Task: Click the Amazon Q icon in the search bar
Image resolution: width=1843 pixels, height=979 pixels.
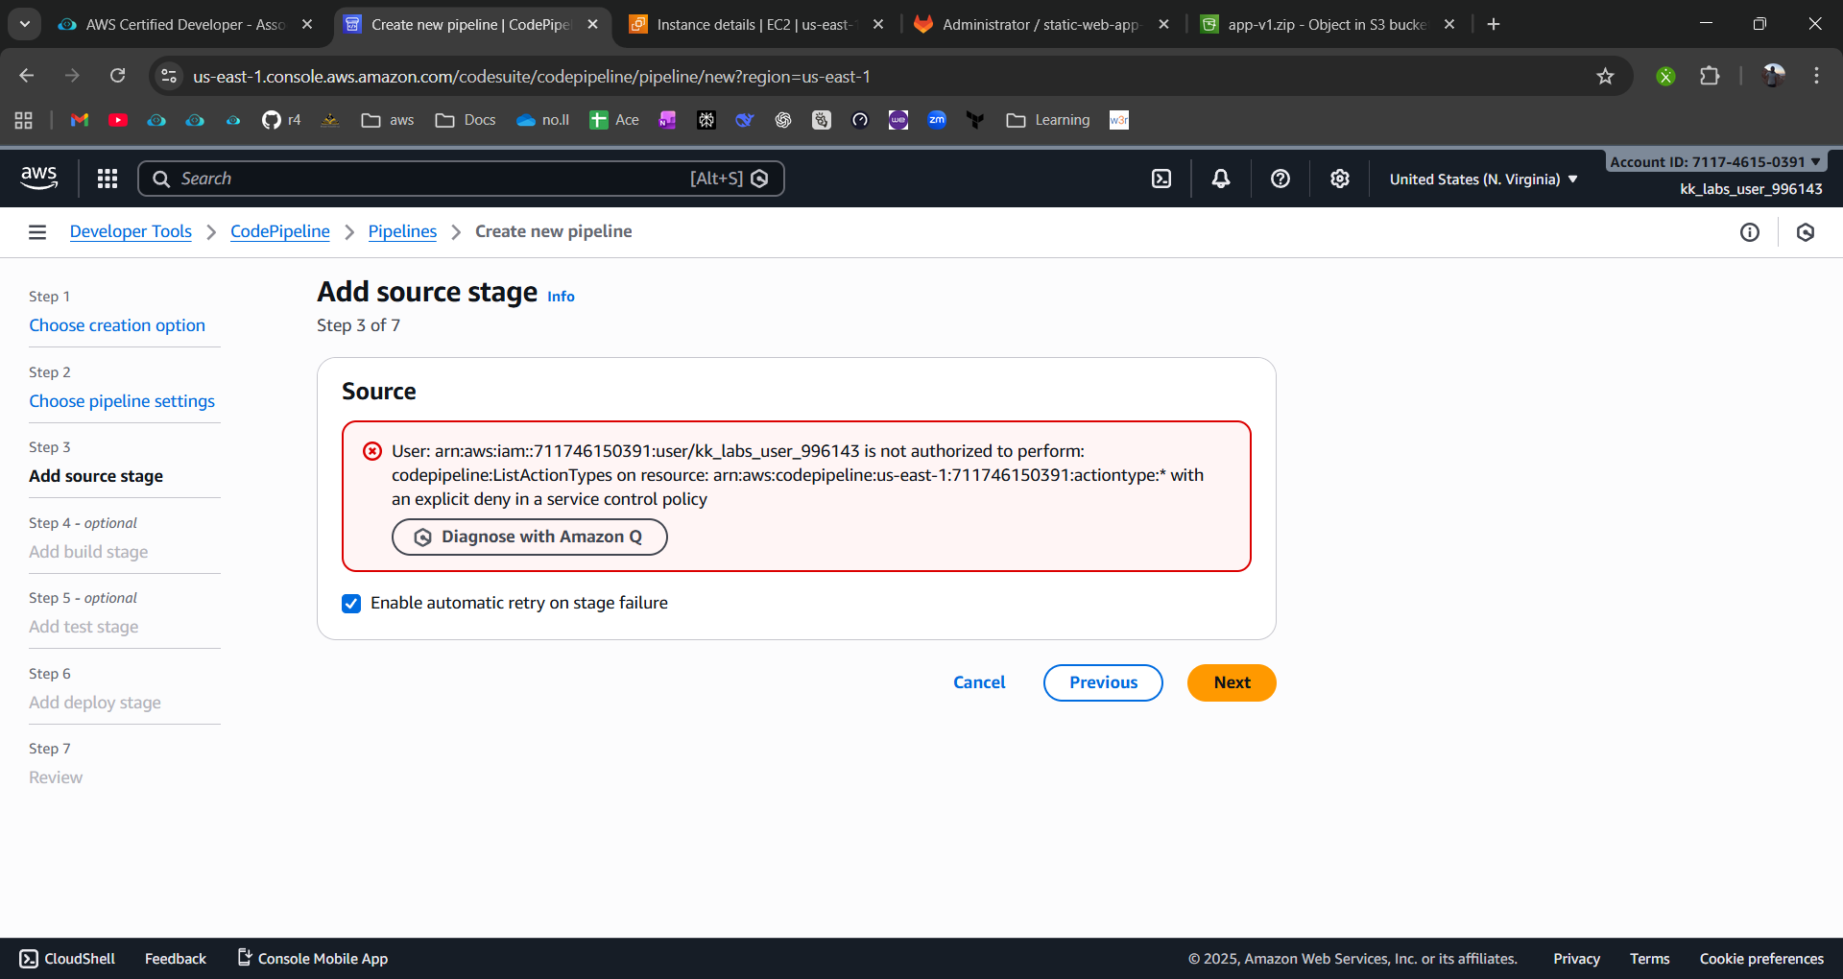Action: (759, 179)
